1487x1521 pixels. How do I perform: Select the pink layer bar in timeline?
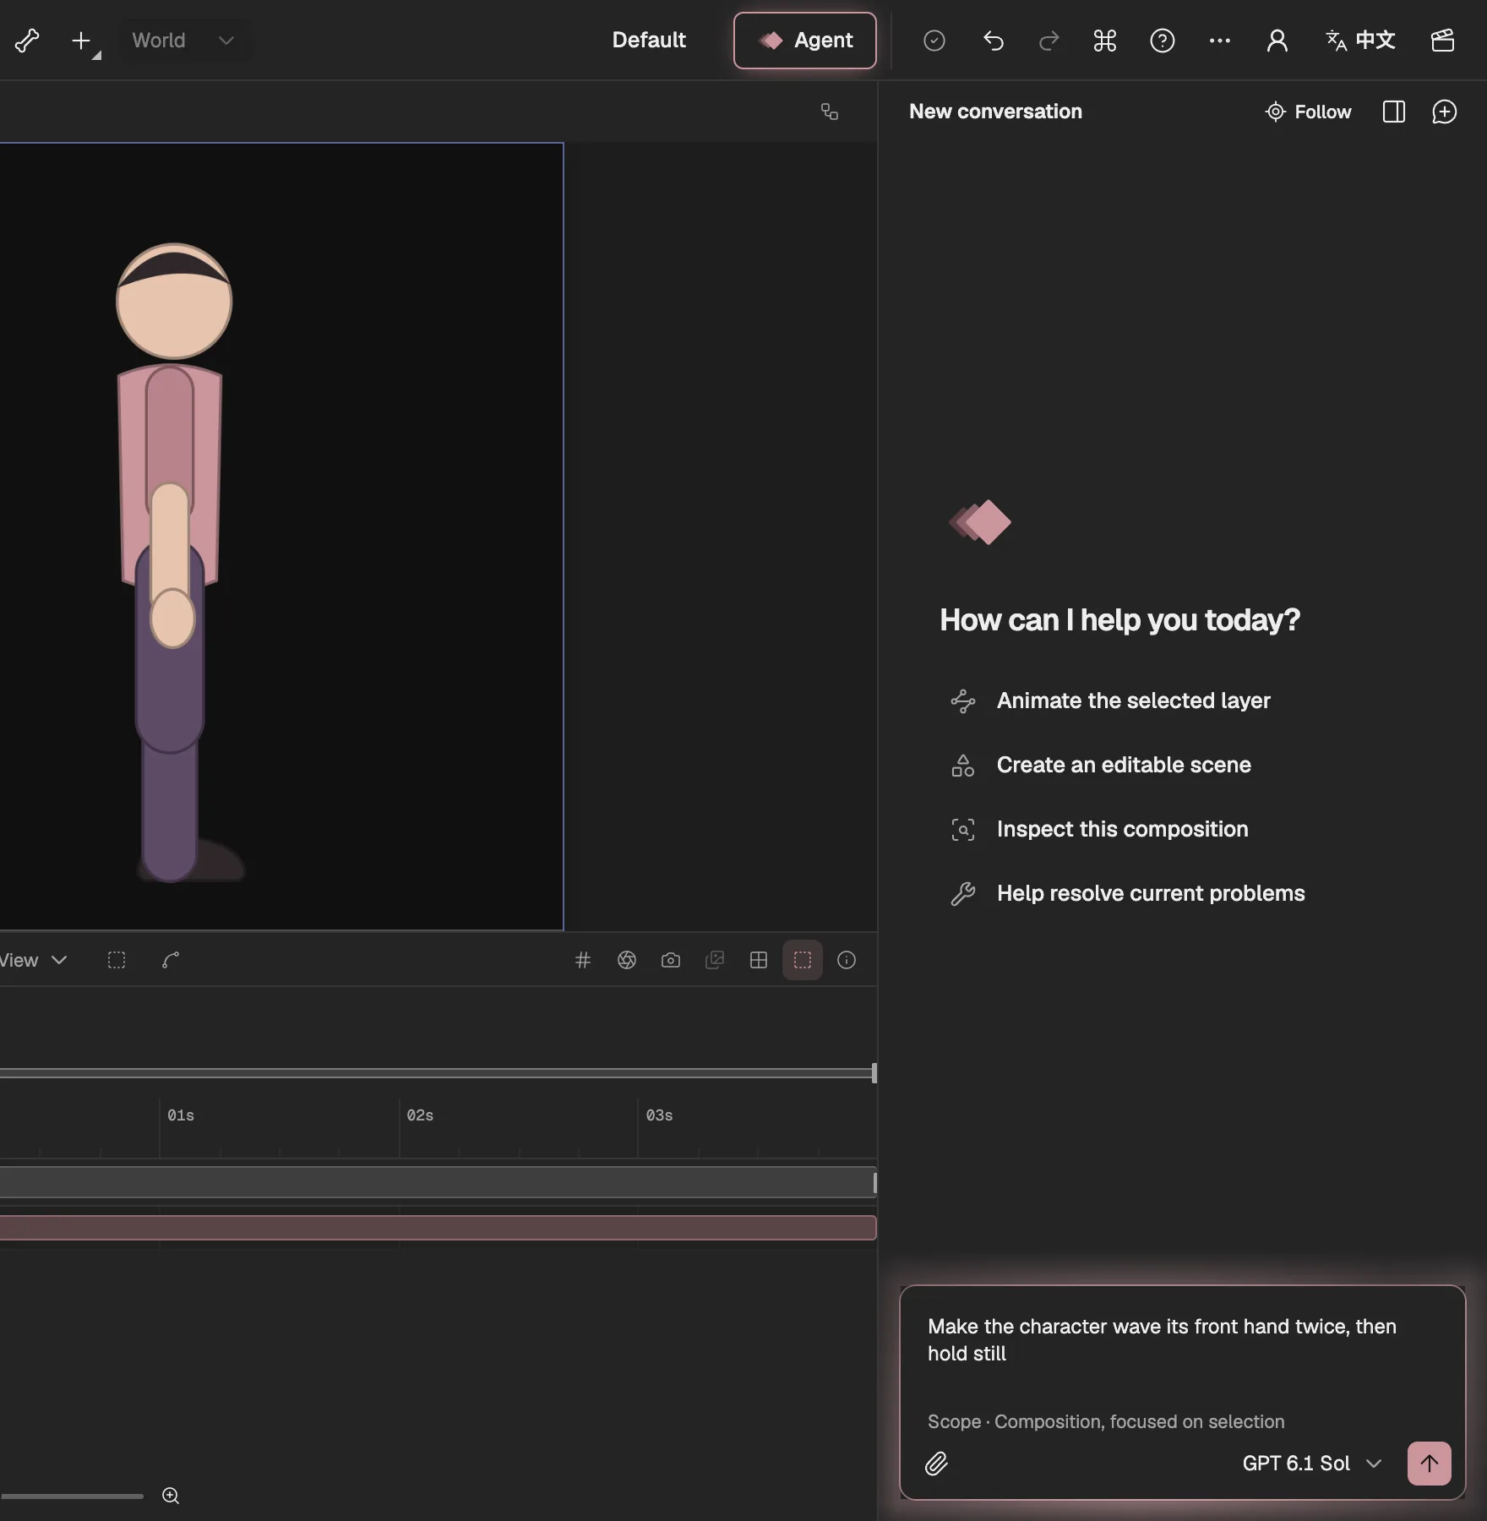438,1228
